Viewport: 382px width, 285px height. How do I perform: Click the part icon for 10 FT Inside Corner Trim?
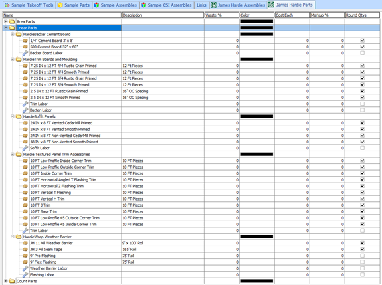pyautogui.click(x=25, y=173)
